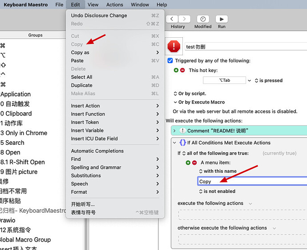Open the 'Copy as' submenu

(115, 52)
